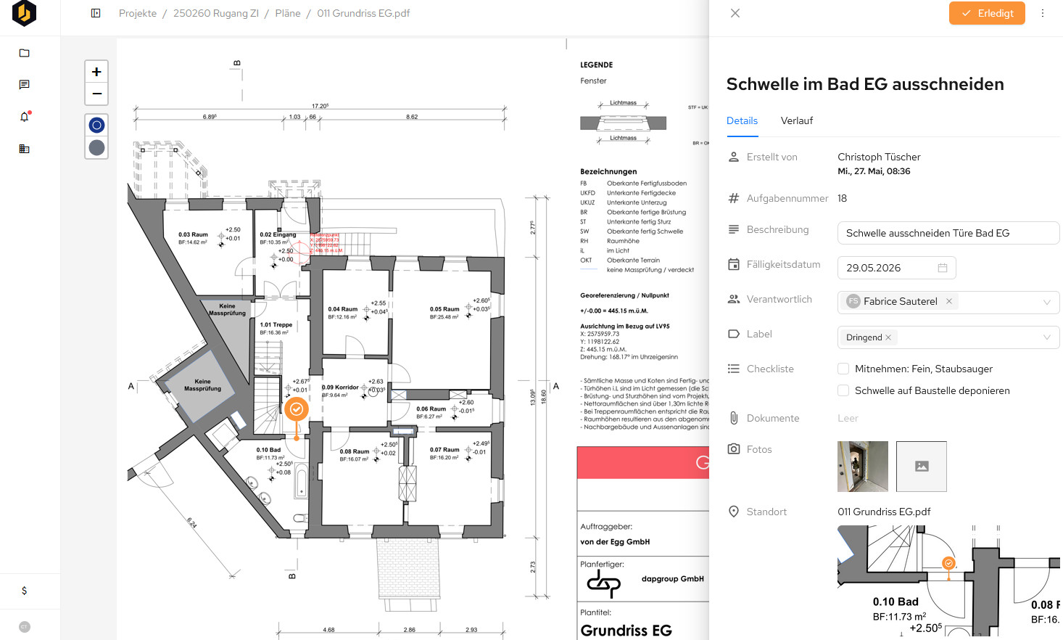The height and width of the screenshot is (640, 1063).
Task: Click the orange Erledigt button
Action: coord(987,13)
